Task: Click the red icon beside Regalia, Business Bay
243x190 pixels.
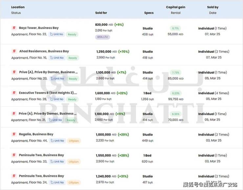Action: click(14, 134)
